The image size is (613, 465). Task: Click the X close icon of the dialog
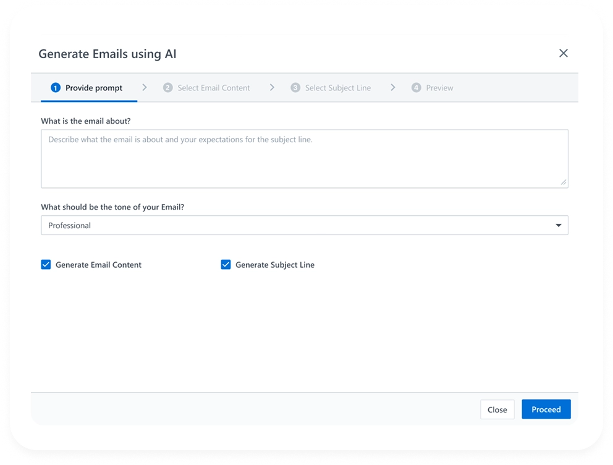(563, 53)
